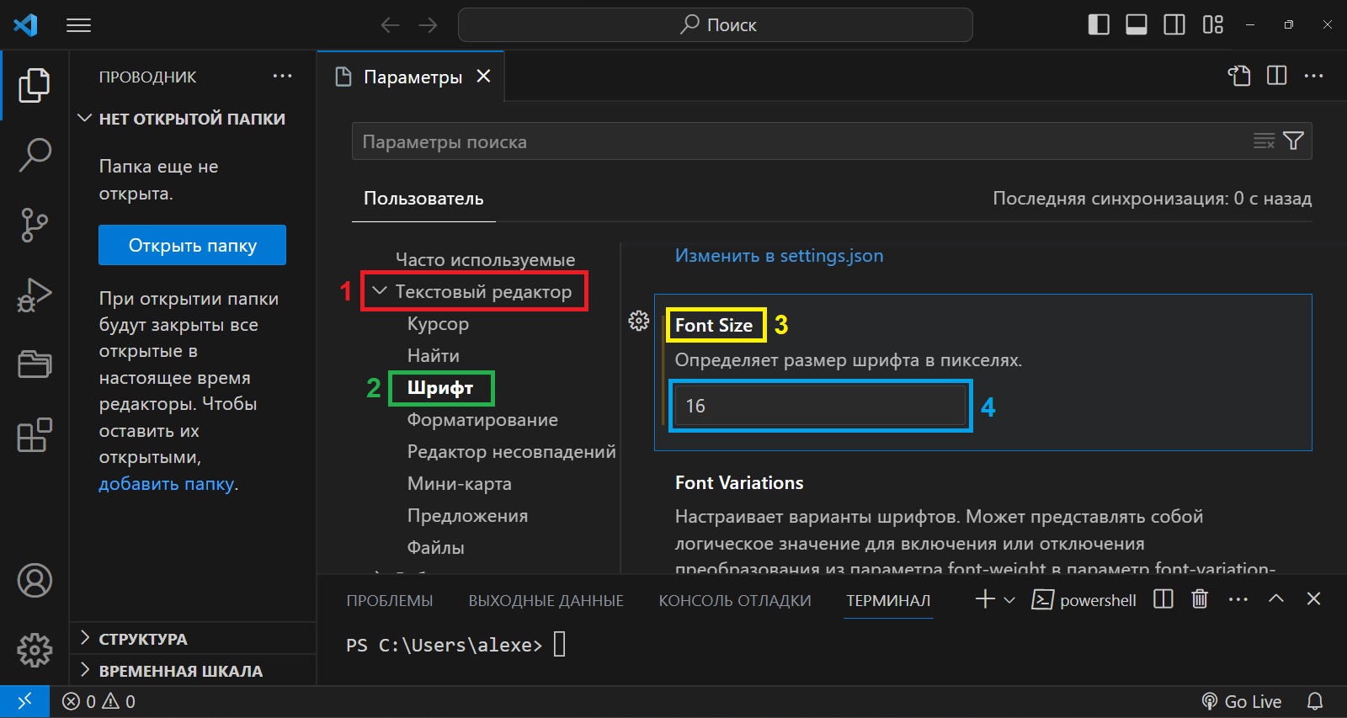Image resolution: width=1347 pixels, height=718 pixels.
Task: Open the settings filter funnel
Action: point(1294,141)
